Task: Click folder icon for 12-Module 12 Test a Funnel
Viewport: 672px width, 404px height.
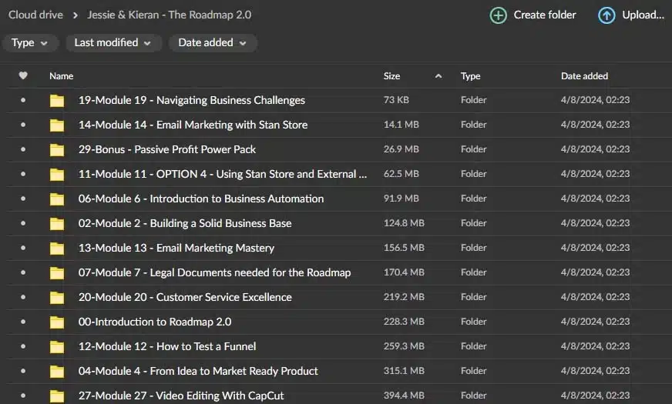Action: point(56,346)
